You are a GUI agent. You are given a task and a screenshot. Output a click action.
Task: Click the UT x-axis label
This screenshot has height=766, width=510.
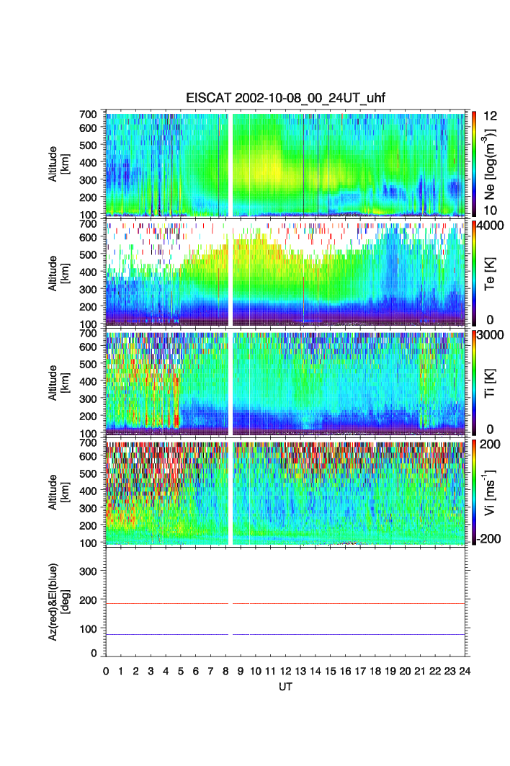pos(286,687)
